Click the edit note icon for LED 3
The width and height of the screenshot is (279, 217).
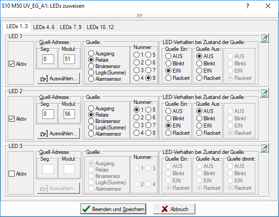click(x=263, y=148)
